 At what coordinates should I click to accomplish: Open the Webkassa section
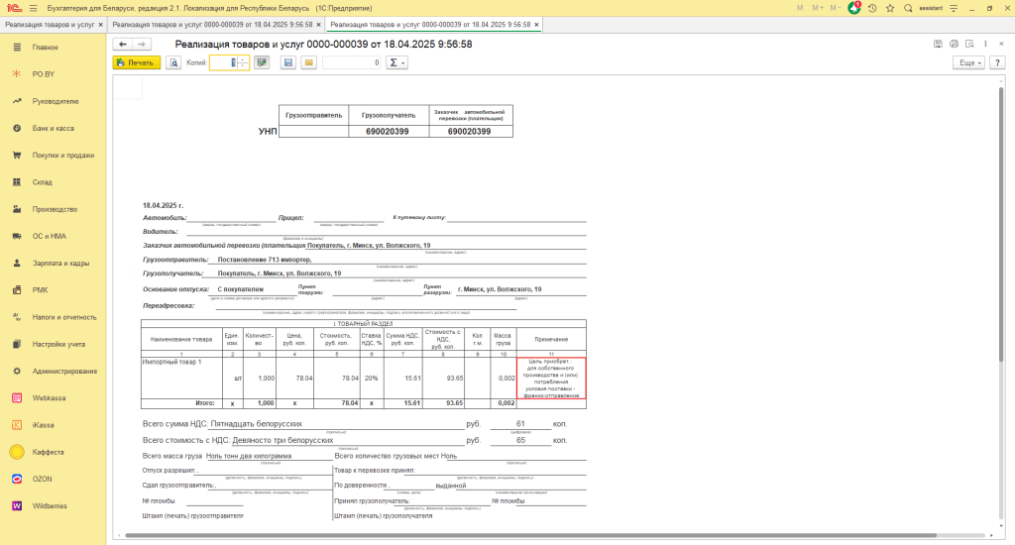(54, 398)
